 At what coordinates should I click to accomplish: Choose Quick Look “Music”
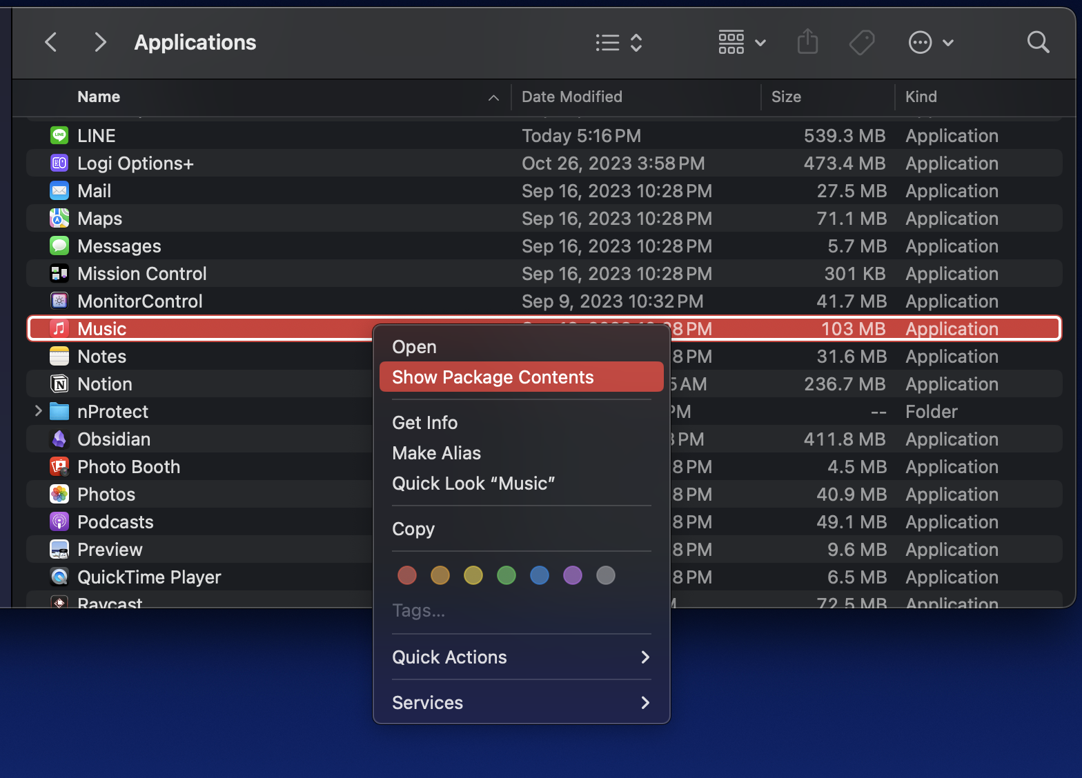coord(522,483)
